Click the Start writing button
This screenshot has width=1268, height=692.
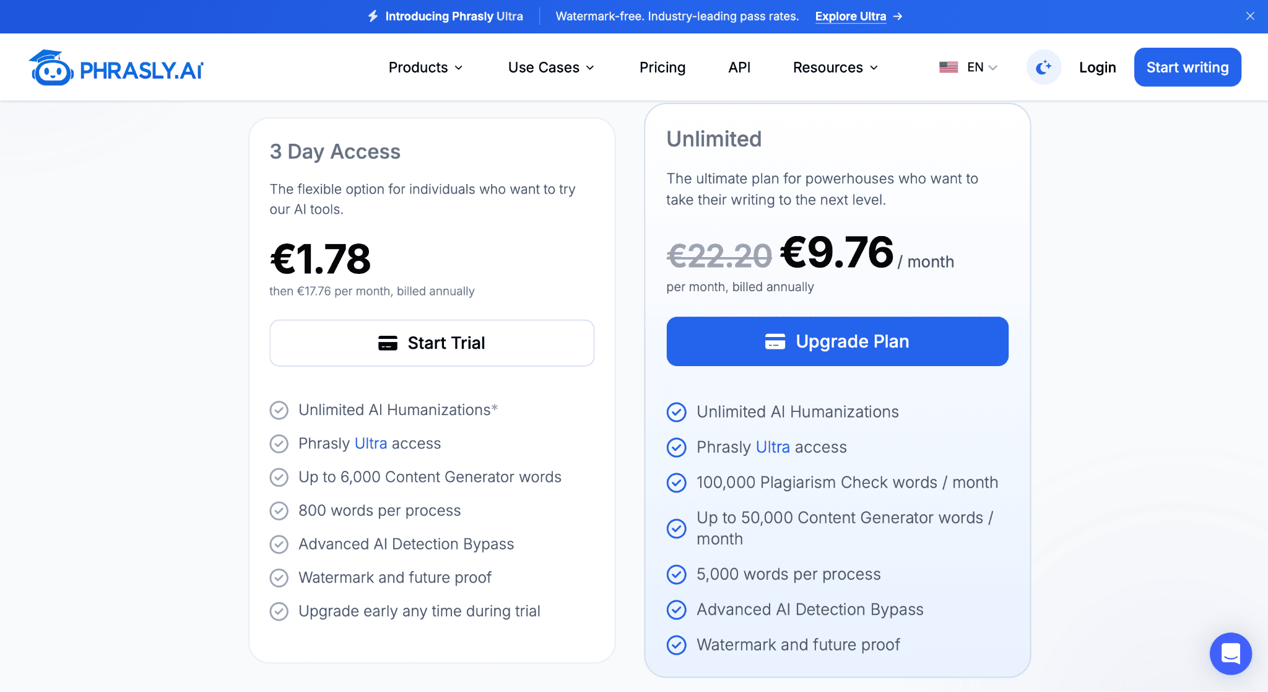1188,67
